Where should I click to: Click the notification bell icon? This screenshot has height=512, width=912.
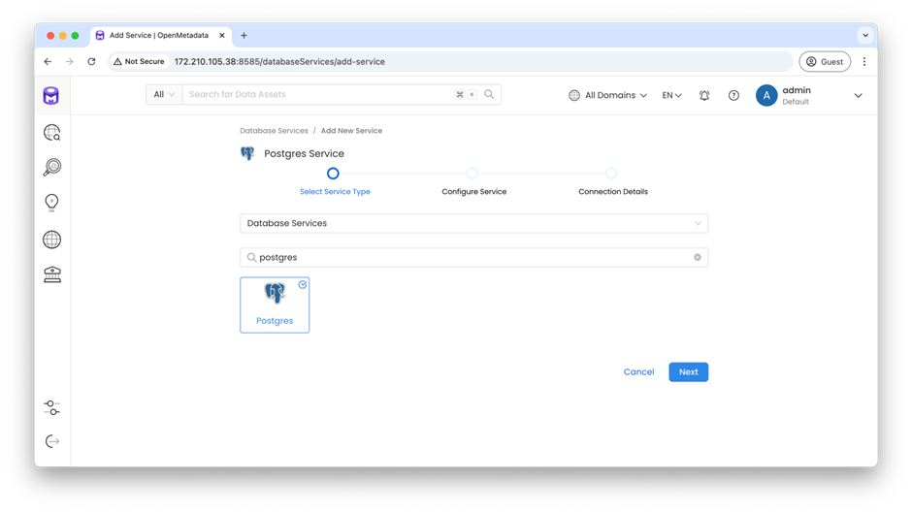704,95
